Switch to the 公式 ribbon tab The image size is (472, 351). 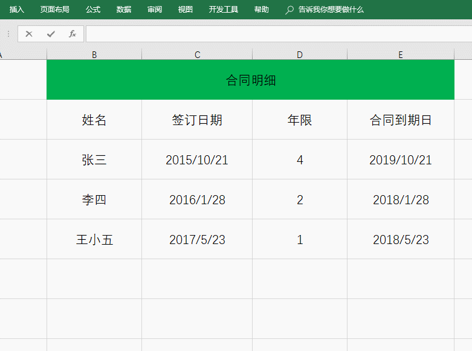pyautogui.click(x=93, y=10)
